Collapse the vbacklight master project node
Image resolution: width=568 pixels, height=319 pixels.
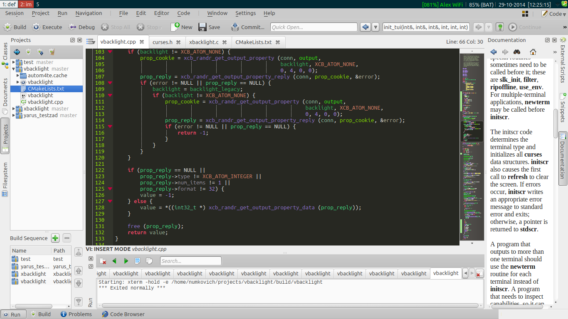14,69
